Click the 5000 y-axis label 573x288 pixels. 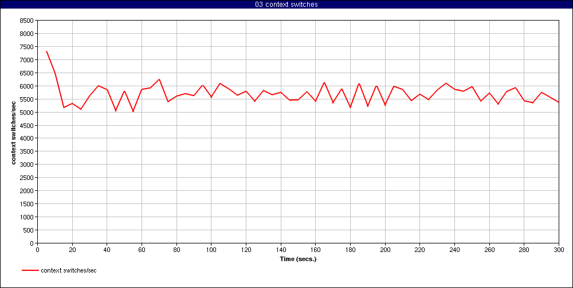point(28,112)
